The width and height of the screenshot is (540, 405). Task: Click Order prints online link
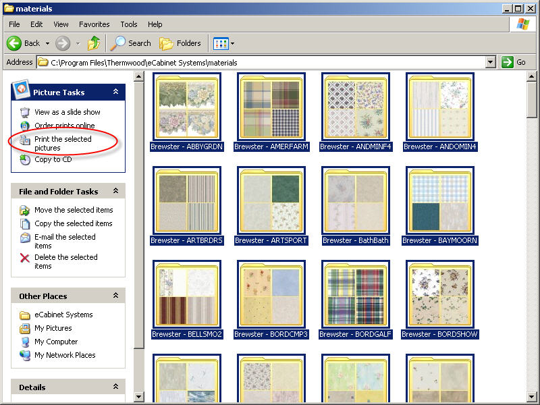(x=64, y=126)
